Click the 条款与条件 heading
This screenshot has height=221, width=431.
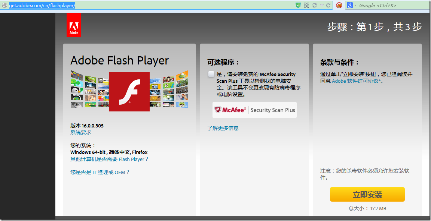click(340, 62)
